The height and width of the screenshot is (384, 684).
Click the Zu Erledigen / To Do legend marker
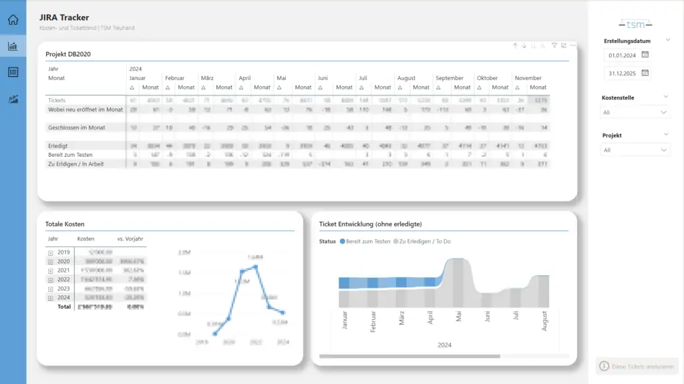pyautogui.click(x=395, y=241)
